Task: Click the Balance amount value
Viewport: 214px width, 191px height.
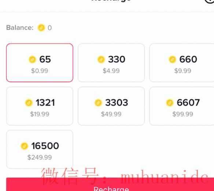Action: 50,28
